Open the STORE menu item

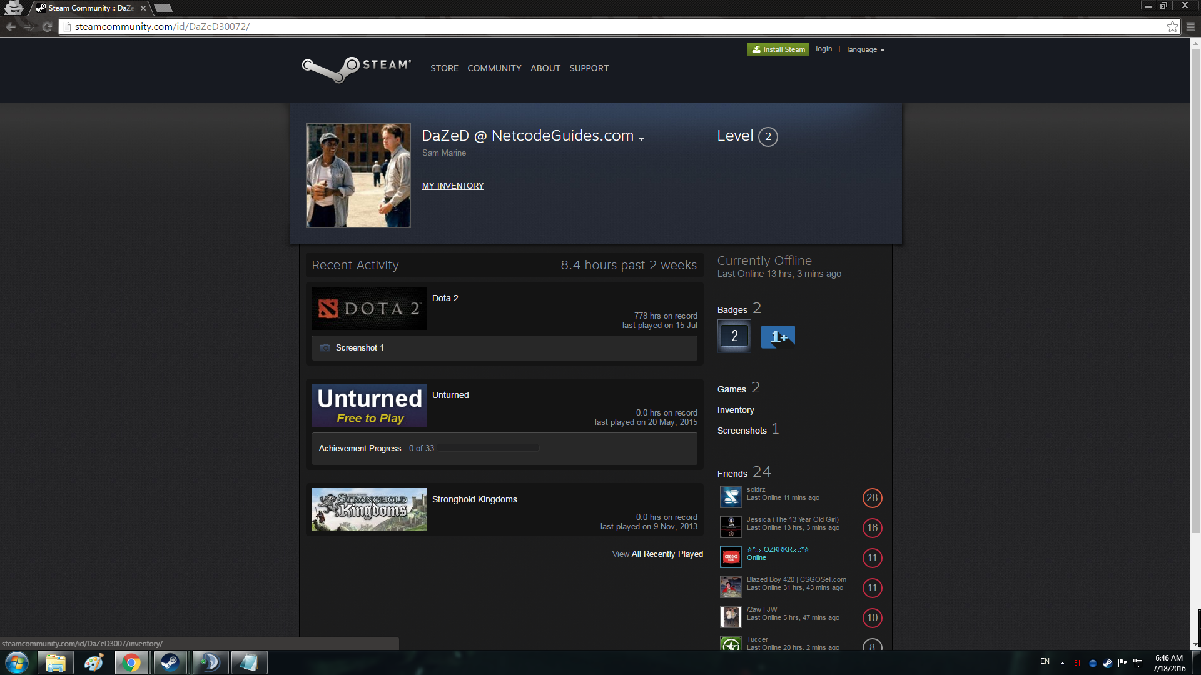(x=444, y=68)
